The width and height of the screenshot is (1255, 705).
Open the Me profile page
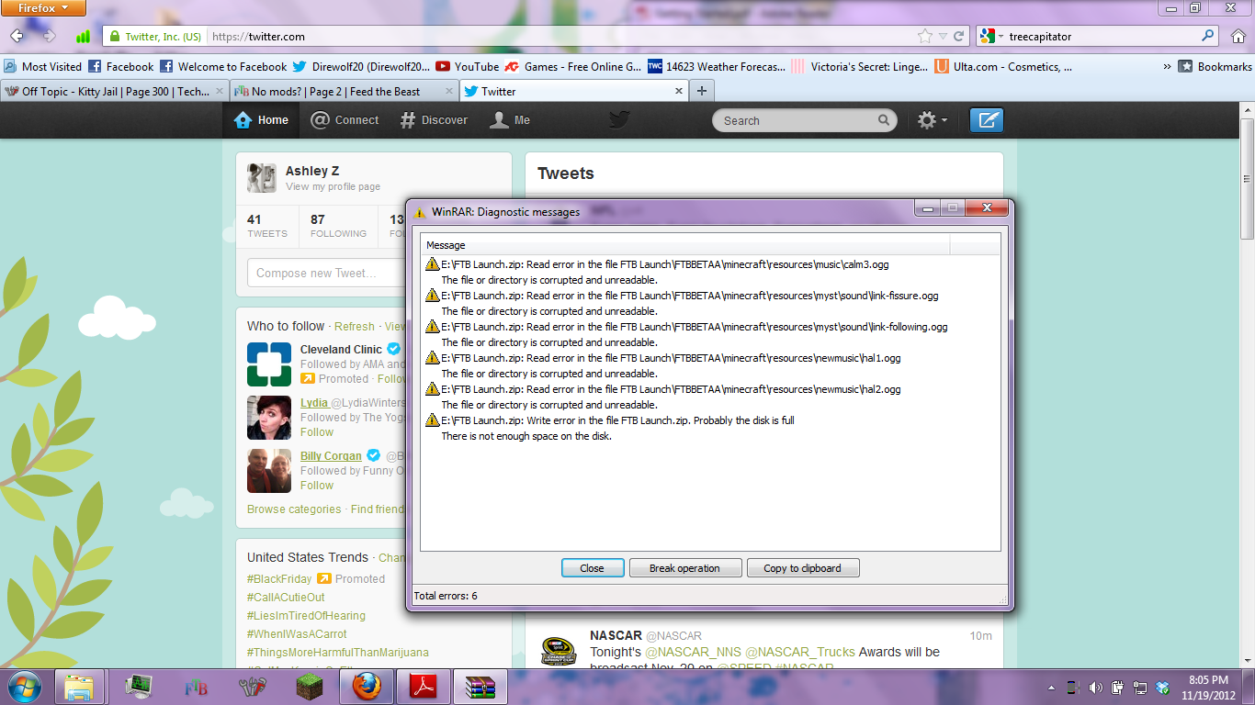[x=510, y=120]
